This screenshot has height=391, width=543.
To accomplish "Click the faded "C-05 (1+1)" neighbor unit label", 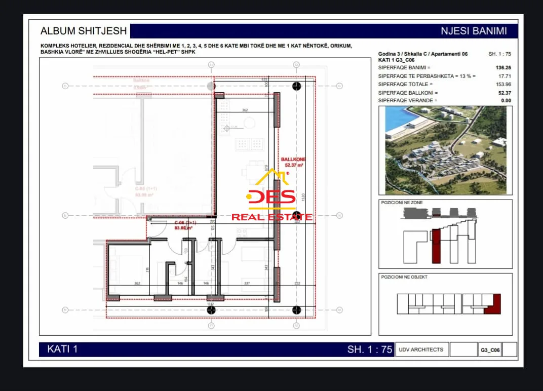I will (146, 189).
